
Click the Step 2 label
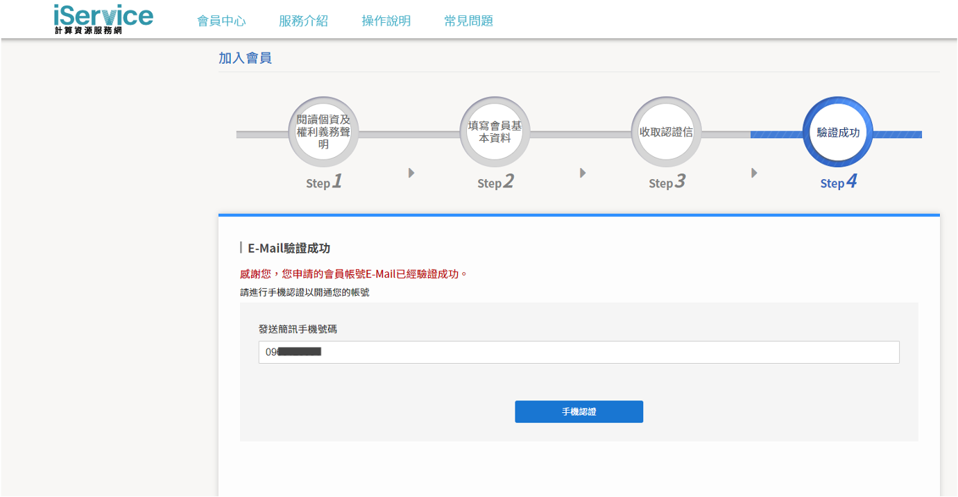[x=495, y=183]
